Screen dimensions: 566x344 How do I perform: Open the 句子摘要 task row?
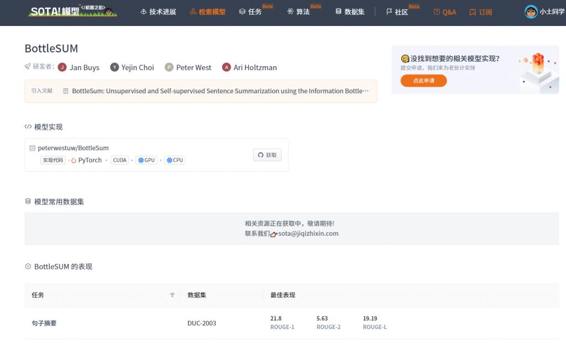(x=292, y=323)
